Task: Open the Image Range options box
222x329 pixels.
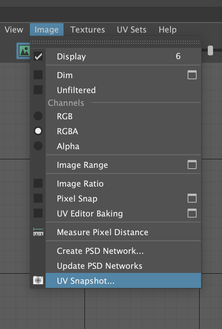Action: (x=192, y=165)
